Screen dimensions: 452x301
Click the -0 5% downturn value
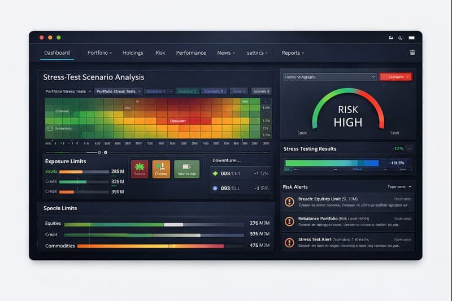[261, 189]
